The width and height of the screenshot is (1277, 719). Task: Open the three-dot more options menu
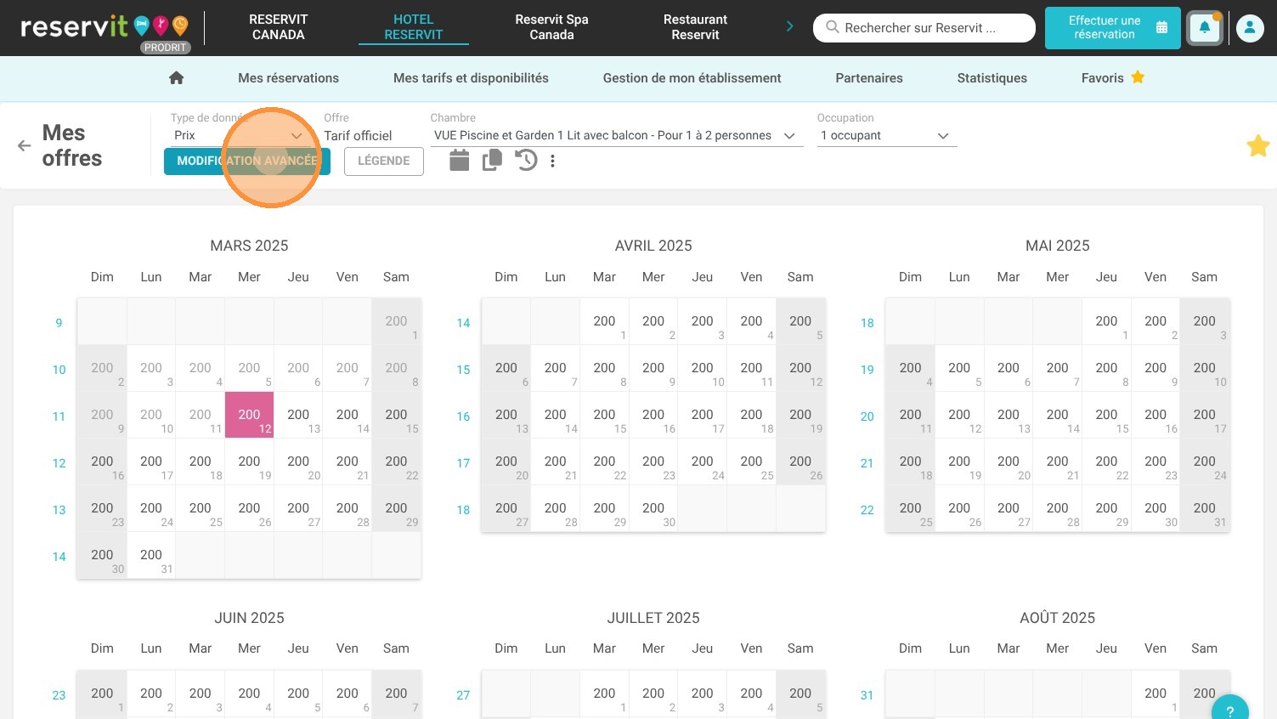552,161
